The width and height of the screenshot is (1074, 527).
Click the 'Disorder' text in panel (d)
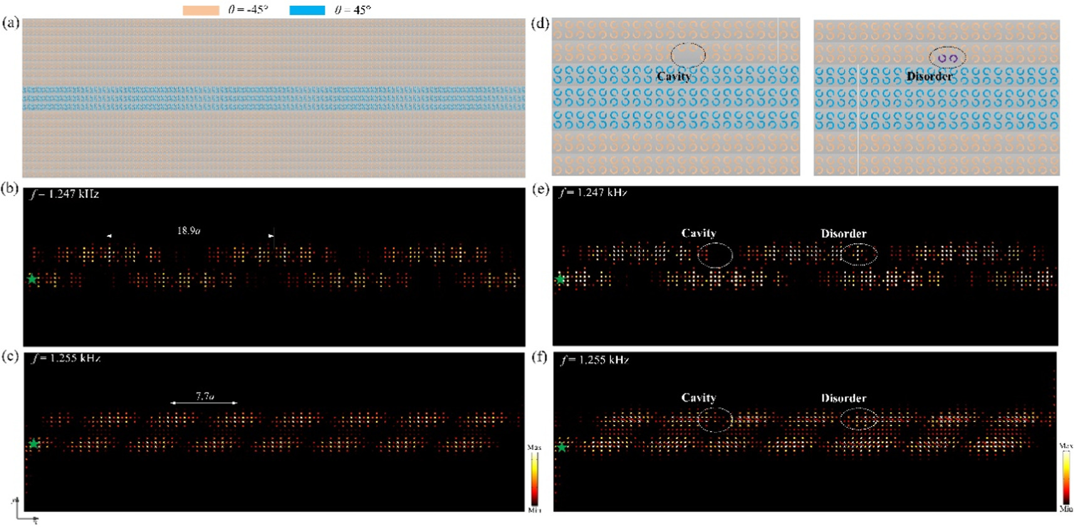click(930, 76)
